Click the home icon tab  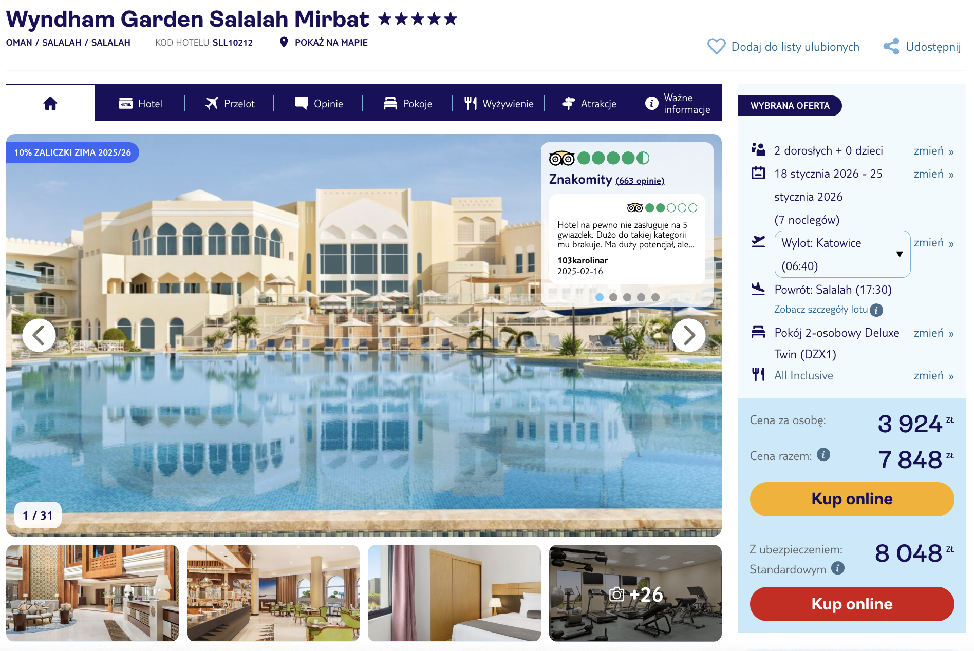point(50,103)
